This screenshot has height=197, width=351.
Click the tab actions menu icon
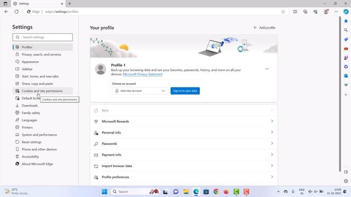click(x=5, y=4)
